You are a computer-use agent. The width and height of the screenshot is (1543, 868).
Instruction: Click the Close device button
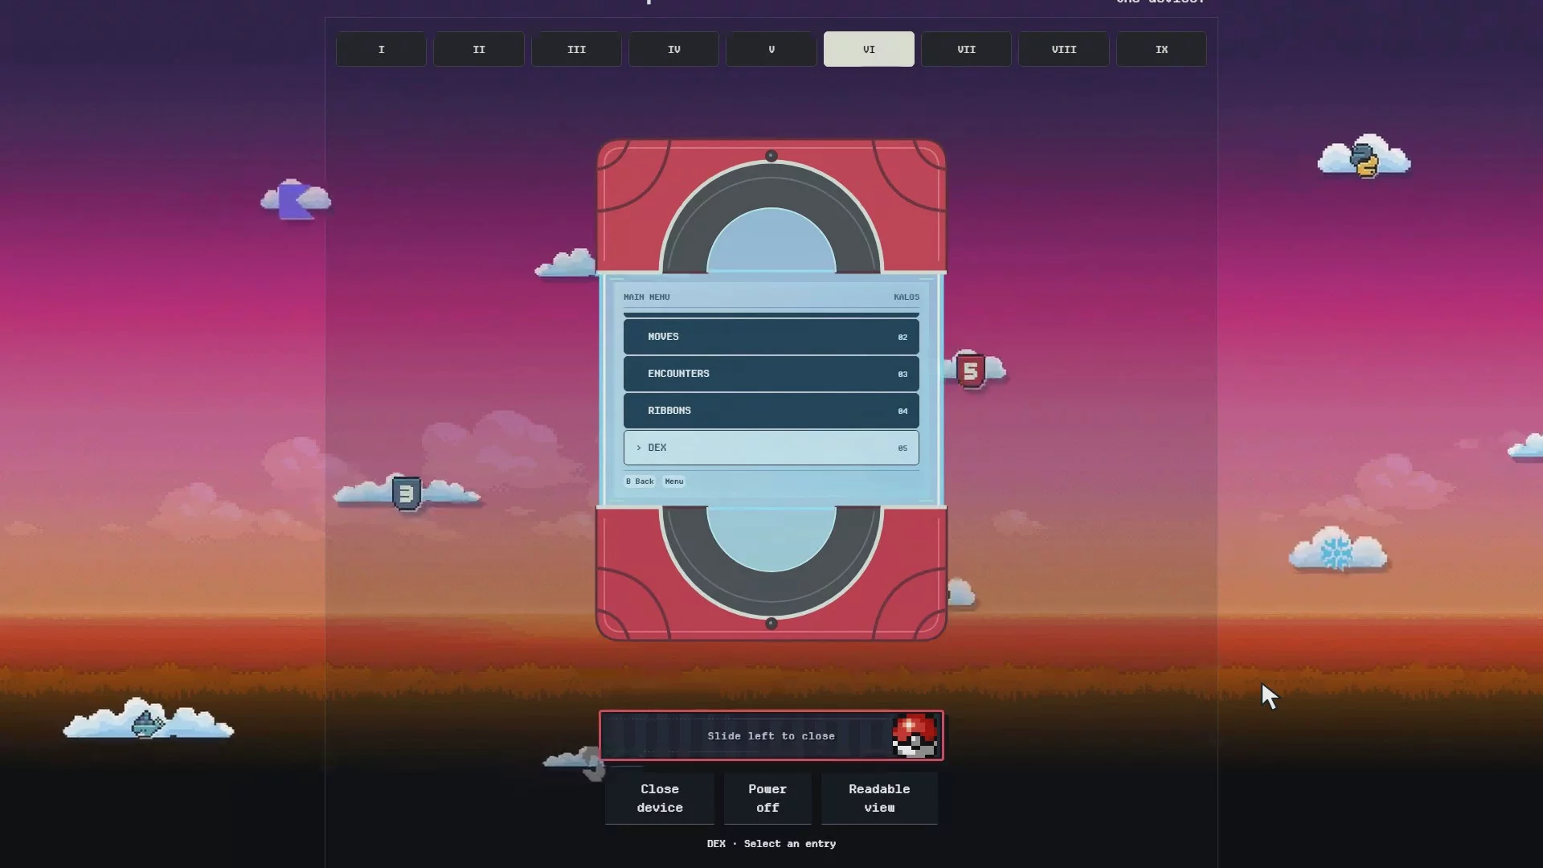coord(660,798)
